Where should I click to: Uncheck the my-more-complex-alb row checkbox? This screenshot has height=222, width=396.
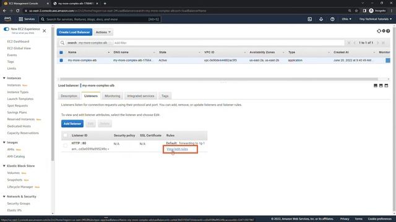(x=61, y=60)
